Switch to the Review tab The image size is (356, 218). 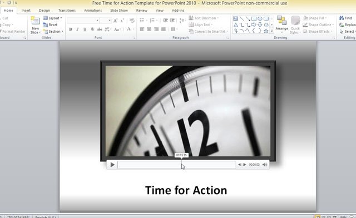(x=142, y=11)
